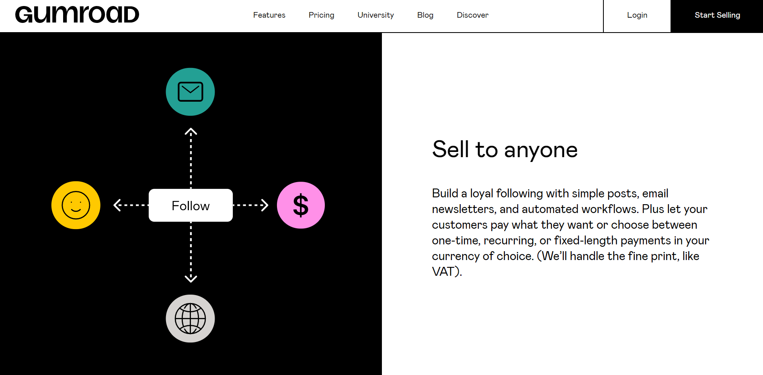Visit the Blog link
The height and width of the screenshot is (375, 763).
point(425,15)
